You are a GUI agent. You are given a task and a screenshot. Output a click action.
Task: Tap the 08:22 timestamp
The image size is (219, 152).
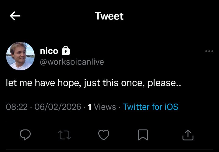point(17,107)
